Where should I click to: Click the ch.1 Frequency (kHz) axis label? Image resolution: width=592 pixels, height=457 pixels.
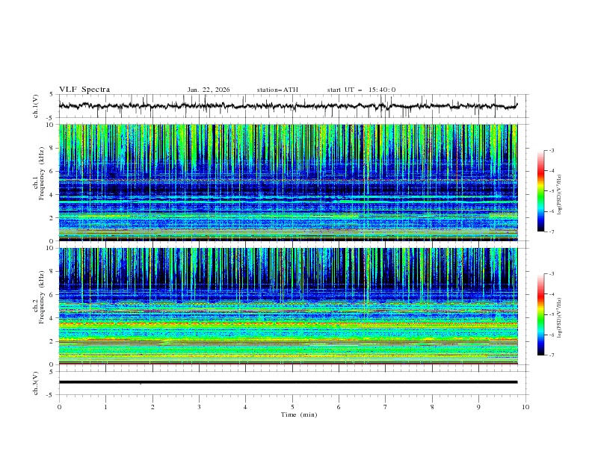point(39,172)
